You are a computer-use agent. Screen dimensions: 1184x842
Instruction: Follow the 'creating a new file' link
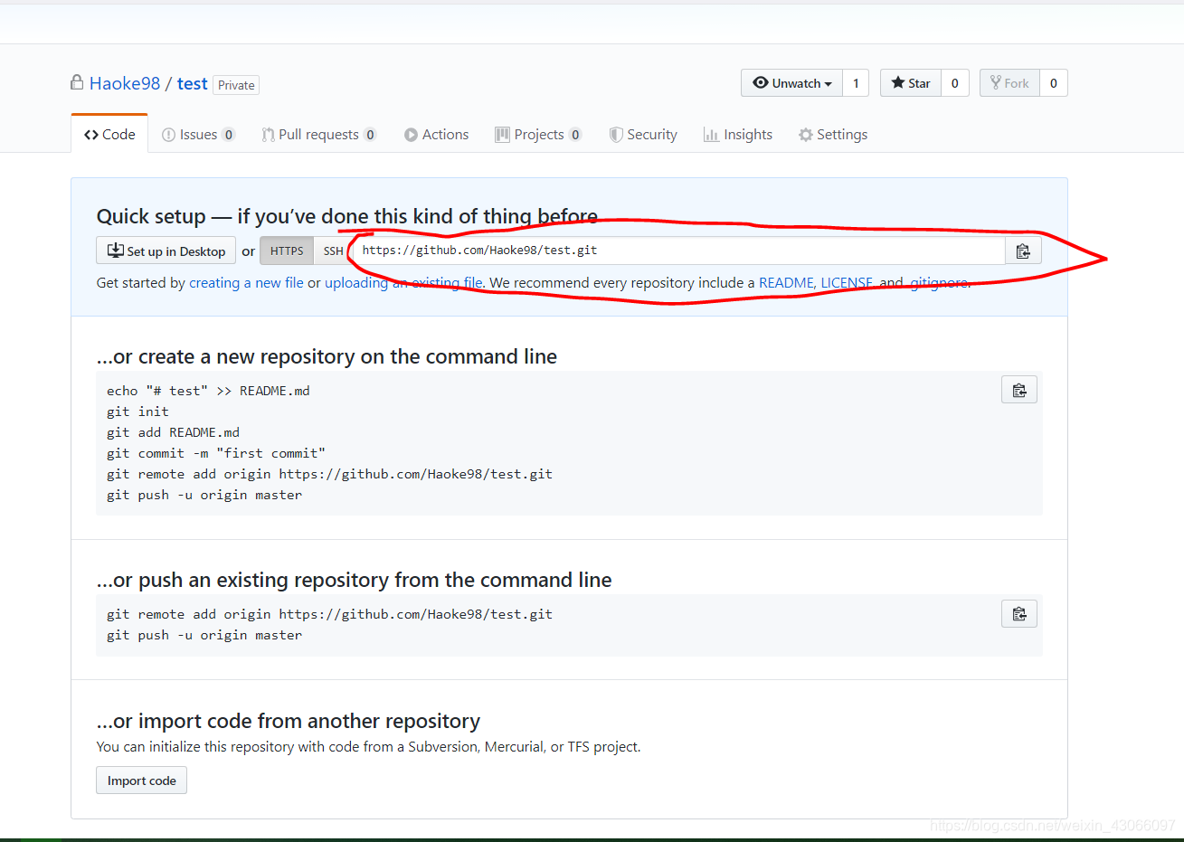coord(246,283)
